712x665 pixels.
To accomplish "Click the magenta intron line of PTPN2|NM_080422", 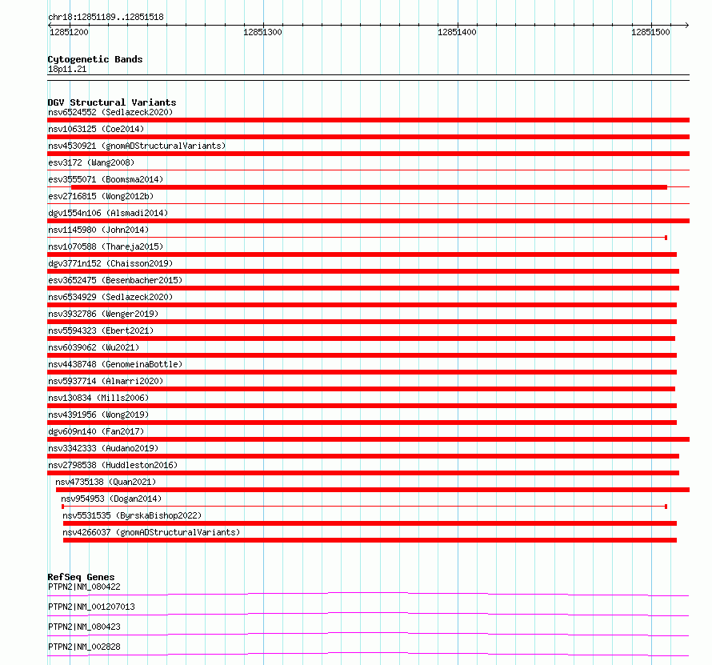I will (x=368, y=593).
